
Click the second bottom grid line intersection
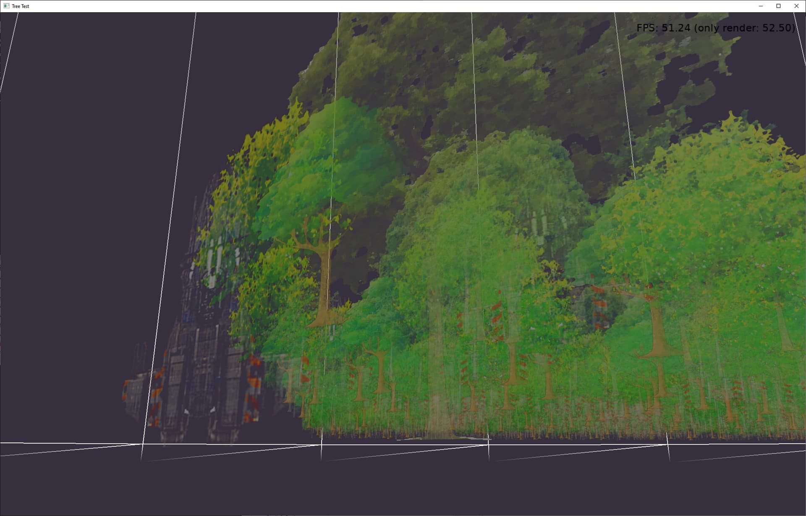pos(322,445)
